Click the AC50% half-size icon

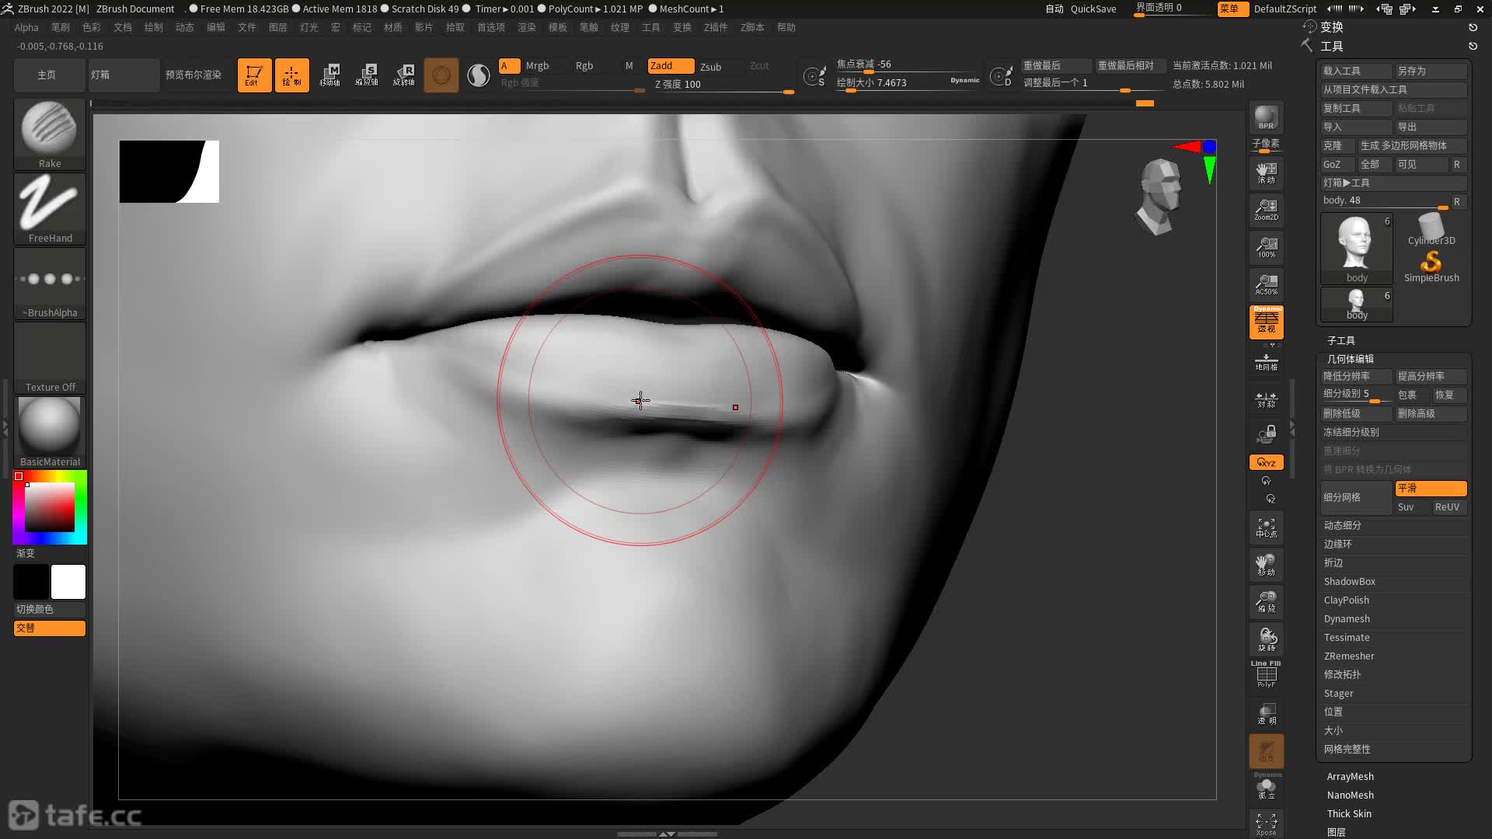1266,284
